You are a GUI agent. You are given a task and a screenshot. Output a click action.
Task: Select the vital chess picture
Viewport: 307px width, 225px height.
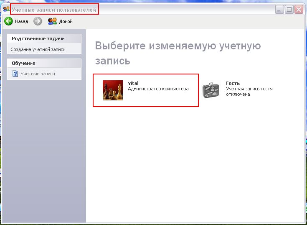click(113, 90)
